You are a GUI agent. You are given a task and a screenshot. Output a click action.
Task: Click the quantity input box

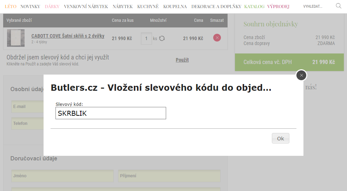click(x=146, y=38)
